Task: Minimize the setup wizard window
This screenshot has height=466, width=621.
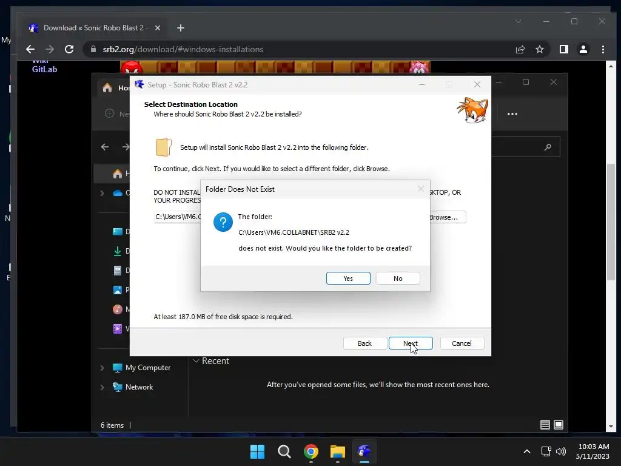Action: coord(422,84)
